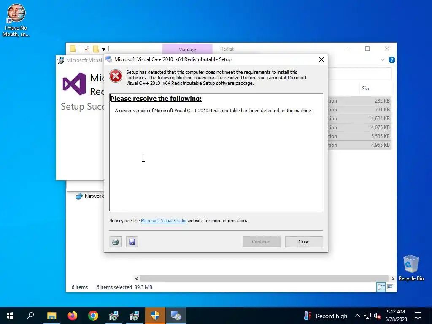Launch Firefox from the taskbar
This screenshot has height=324, width=432.
(73, 316)
